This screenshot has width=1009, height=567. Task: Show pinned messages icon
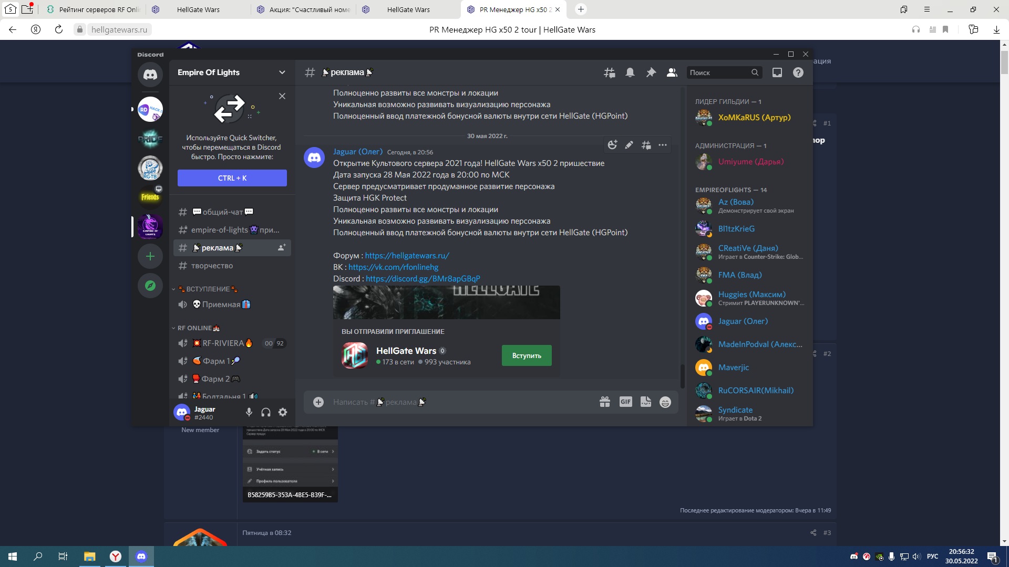(x=651, y=72)
